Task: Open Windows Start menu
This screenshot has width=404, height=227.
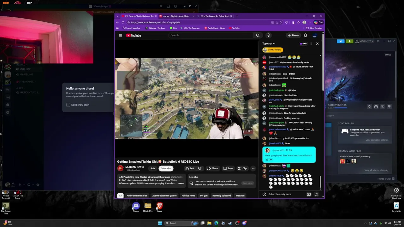Action: coord(160,223)
